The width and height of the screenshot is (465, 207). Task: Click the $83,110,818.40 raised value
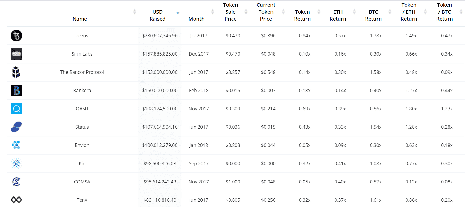(160, 200)
